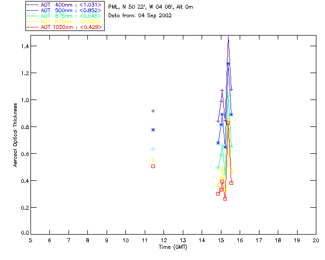The height and width of the screenshot is (260, 325).
Task: Click the blue asterisk marker near 11.4 hours
Action: tap(153, 130)
